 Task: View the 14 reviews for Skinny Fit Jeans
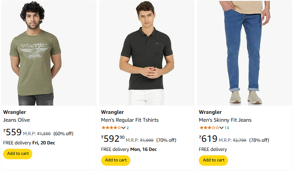tap(227, 128)
